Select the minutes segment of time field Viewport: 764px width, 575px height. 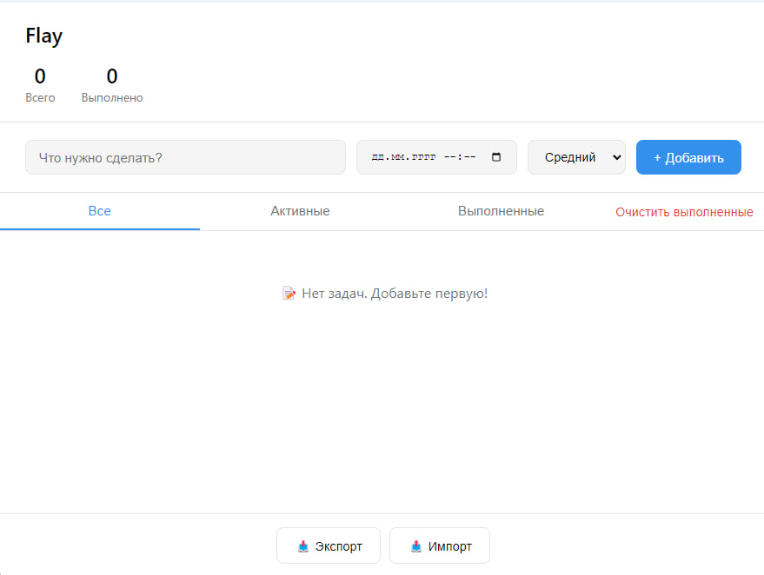tap(469, 158)
